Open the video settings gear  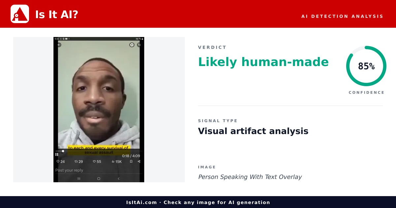click(x=132, y=45)
